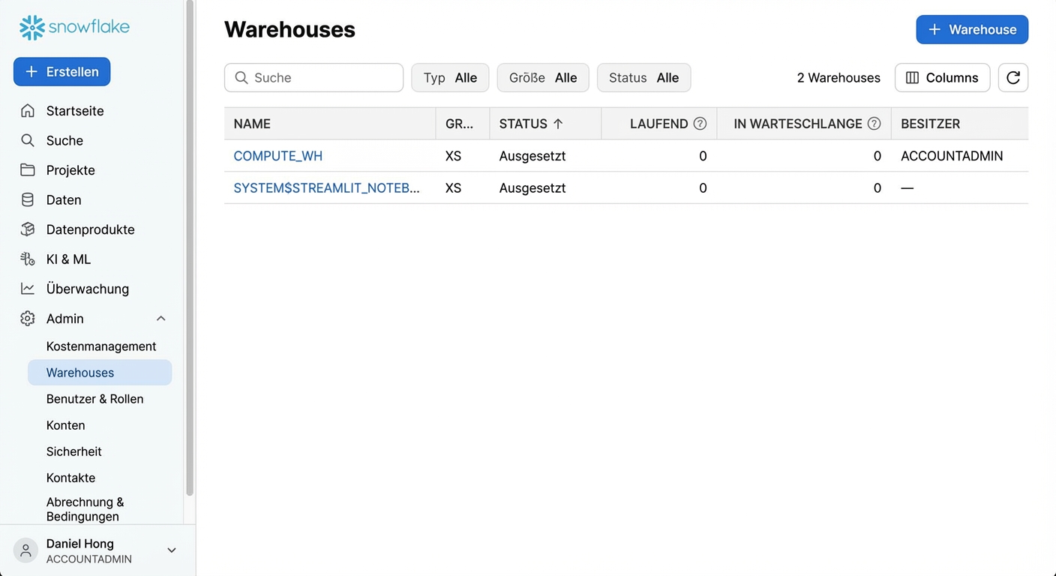Click the Suche warehouse search field
Image resolution: width=1056 pixels, height=576 pixels.
pos(313,78)
